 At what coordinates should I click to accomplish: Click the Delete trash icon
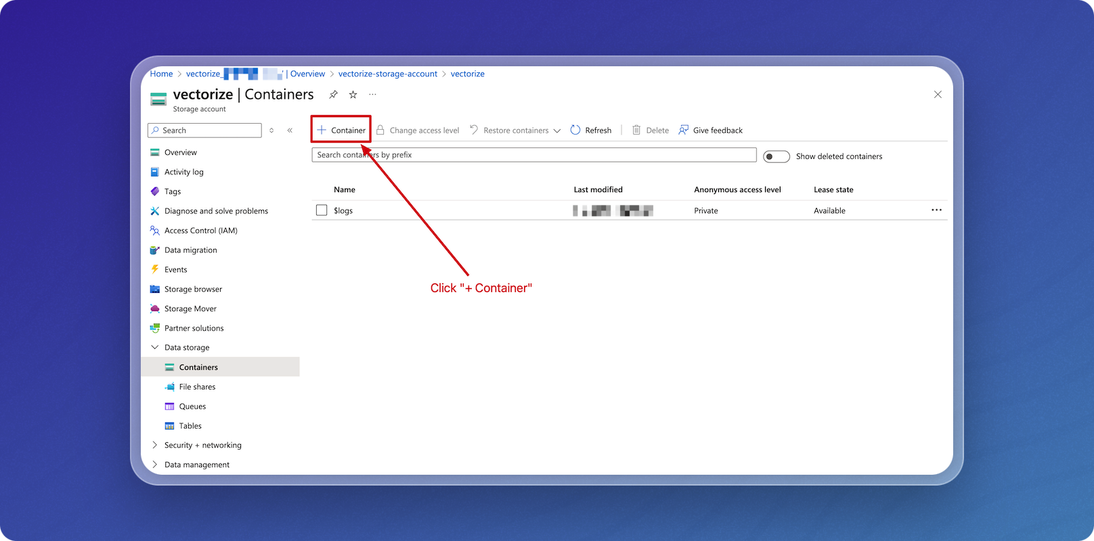[x=636, y=130]
